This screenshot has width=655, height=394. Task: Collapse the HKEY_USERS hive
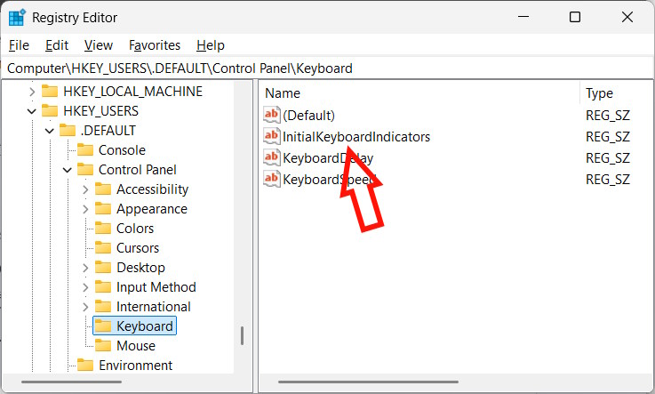[x=32, y=111]
